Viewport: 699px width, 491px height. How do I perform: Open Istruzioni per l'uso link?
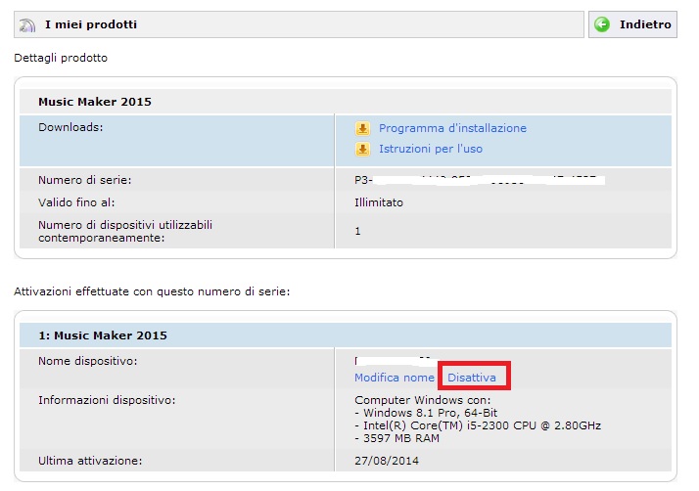[431, 149]
